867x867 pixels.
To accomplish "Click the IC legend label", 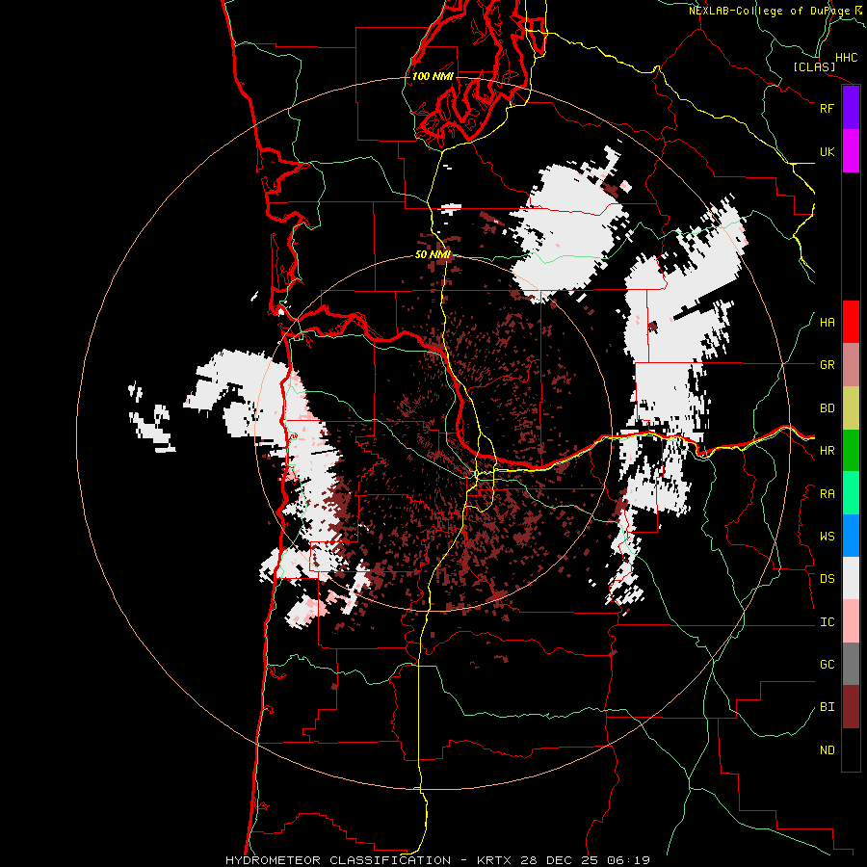I will click(827, 622).
